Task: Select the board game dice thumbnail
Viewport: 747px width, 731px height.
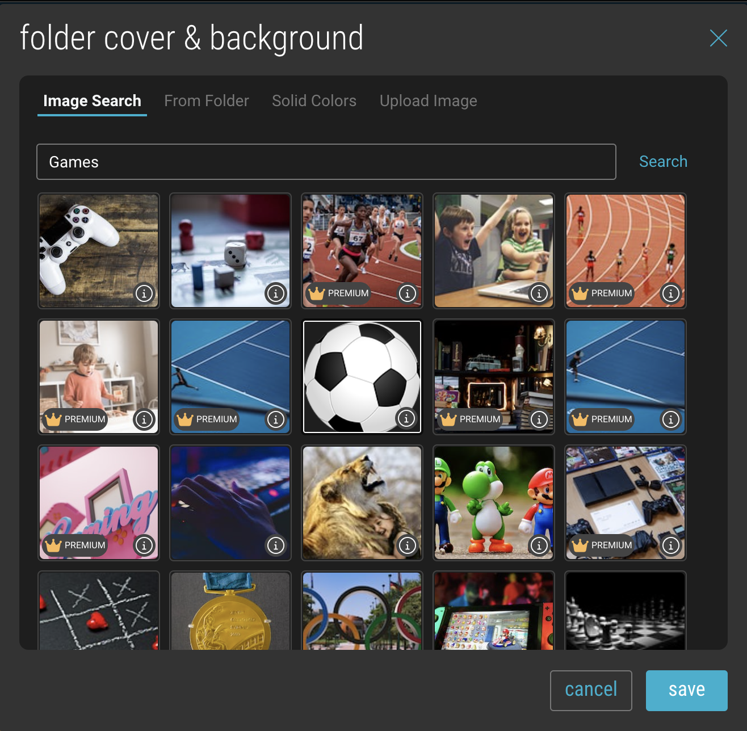Action: tap(230, 251)
